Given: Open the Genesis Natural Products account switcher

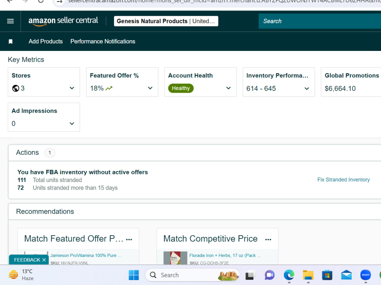Looking at the screenshot, I should coord(166,21).
